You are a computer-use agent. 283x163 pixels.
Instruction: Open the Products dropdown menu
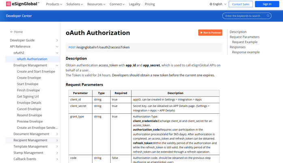54,4
